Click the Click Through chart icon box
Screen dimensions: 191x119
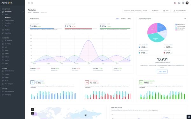tap(32, 82)
